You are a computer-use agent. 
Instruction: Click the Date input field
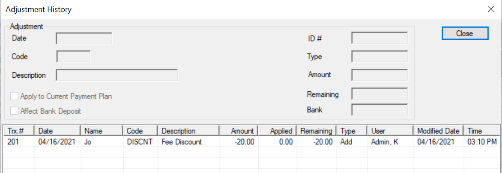point(84,38)
